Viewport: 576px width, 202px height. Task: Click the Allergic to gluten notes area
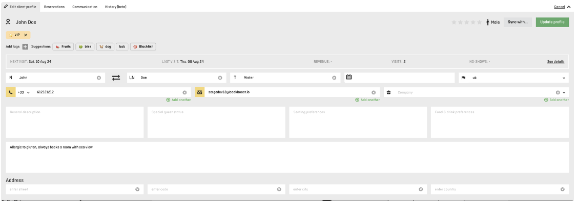287,157
